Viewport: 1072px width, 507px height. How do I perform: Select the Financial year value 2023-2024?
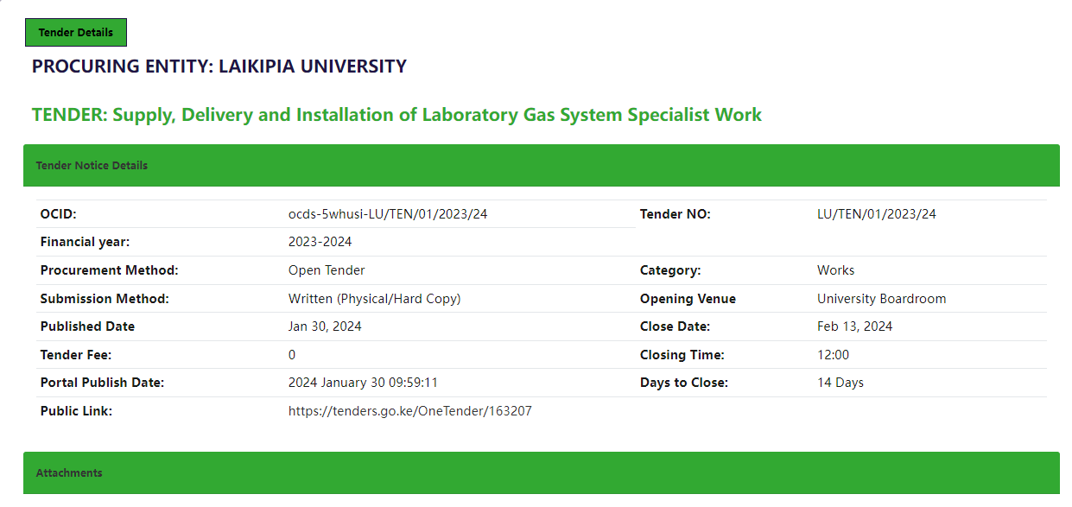320,242
